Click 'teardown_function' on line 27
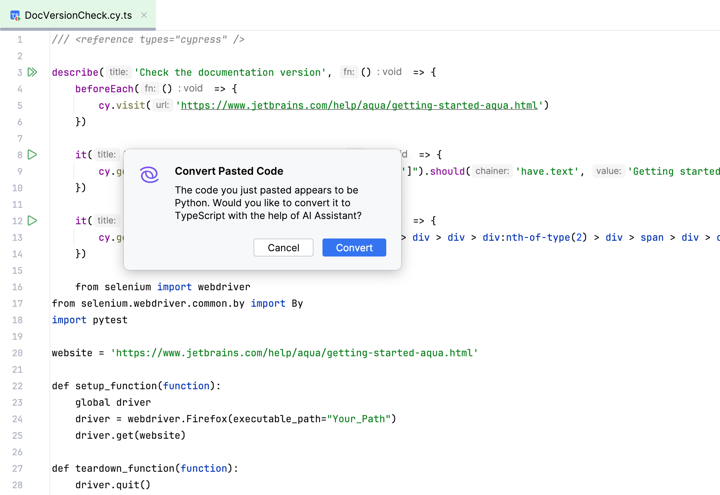Screen dimensions: 720x495 tap(124, 468)
